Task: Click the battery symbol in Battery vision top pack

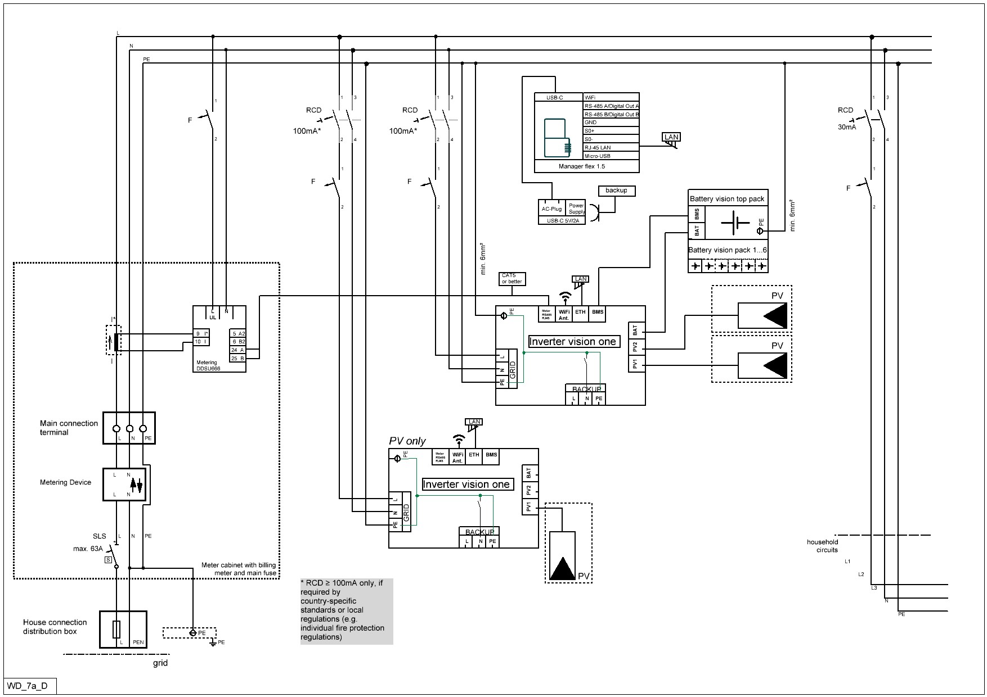Action: click(734, 223)
